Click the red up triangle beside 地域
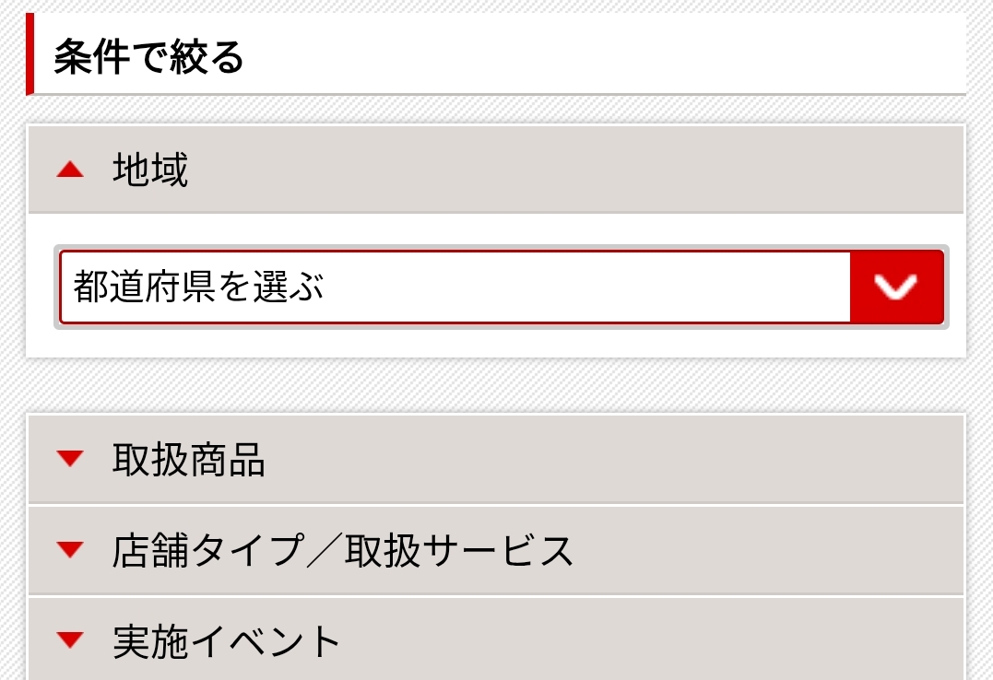This screenshot has height=680, width=993. [x=70, y=170]
